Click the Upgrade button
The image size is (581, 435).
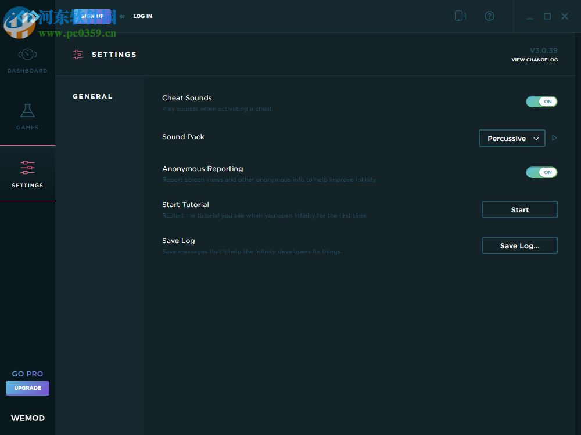(27, 388)
